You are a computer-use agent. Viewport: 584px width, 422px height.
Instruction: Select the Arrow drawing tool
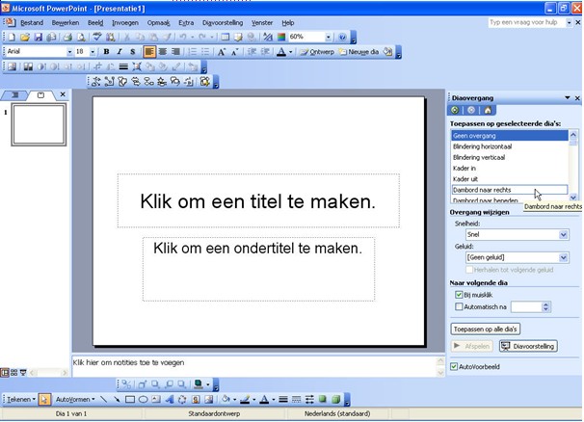(x=117, y=399)
